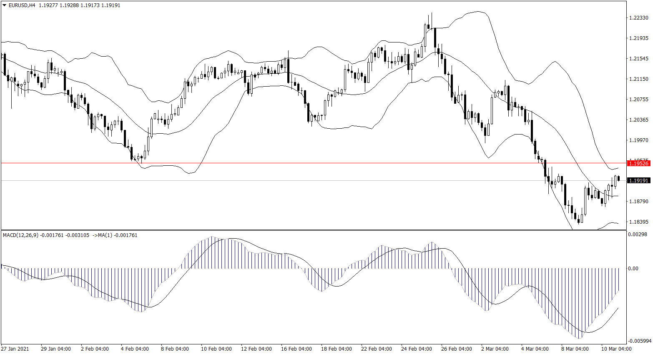Click the 2 Mar 04:00 time label

coord(495,349)
